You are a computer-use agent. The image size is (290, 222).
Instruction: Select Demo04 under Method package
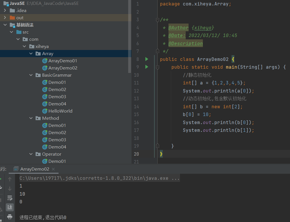tap(57, 147)
